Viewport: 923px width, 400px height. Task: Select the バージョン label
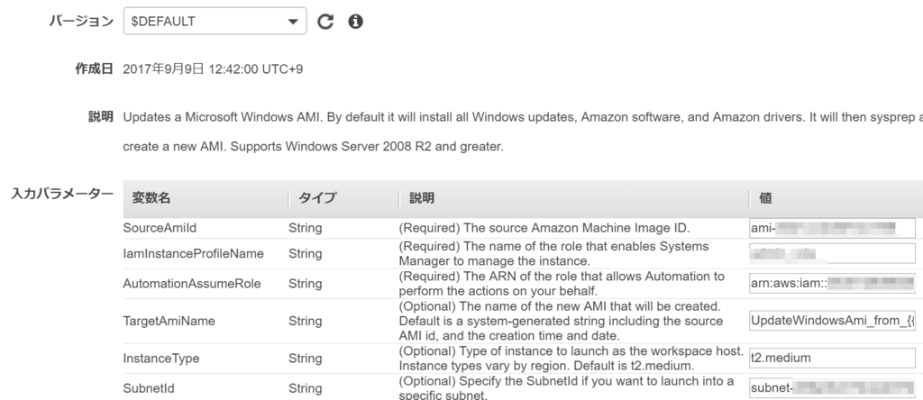(81, 22)
